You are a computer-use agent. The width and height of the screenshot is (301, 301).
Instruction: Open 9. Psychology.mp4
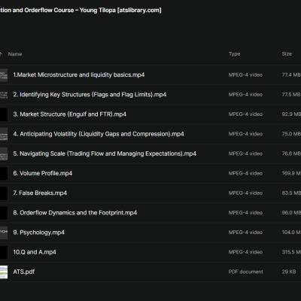pos(38,233)
